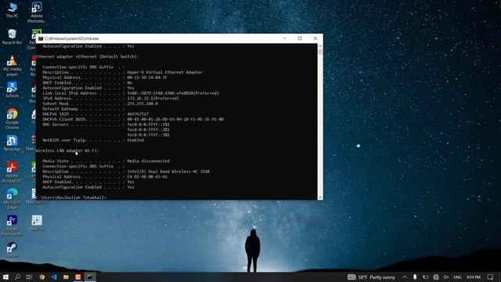The height and width of the screenshot is (282, 501).
Task: Maximize the cmd.exe window
Action: click(300, 38)
